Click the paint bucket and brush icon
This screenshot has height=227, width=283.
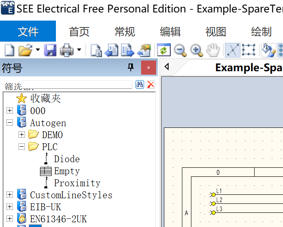268,50
